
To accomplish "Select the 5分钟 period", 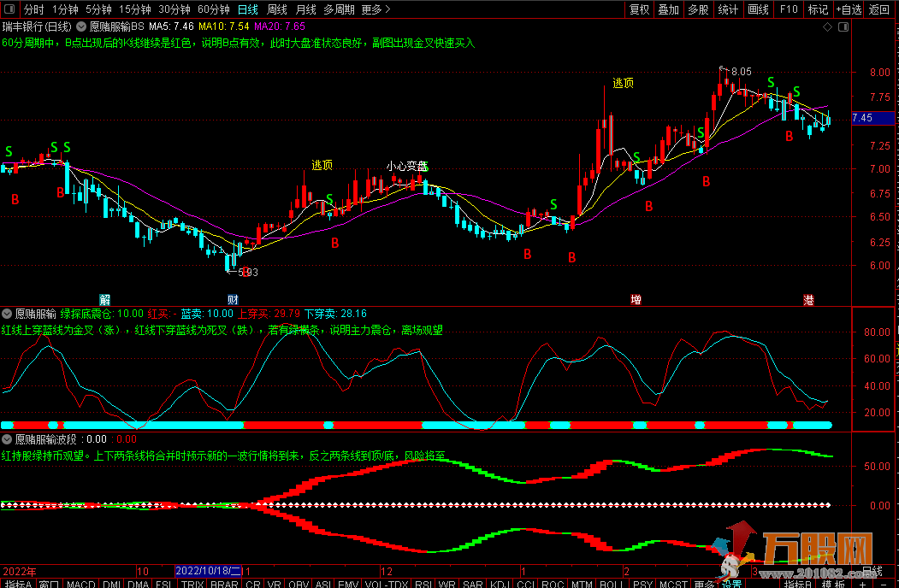I will tap(98, 9).
